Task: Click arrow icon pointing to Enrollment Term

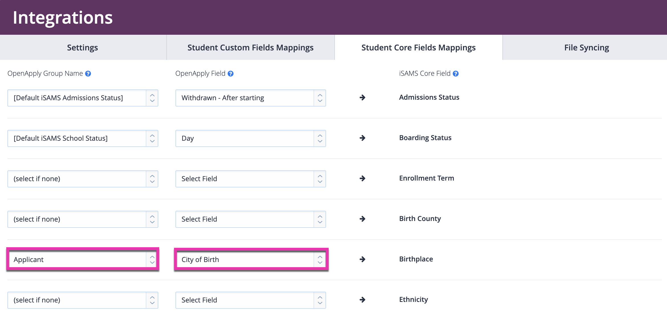Action: pyautogui.click(x=362, y=179)
